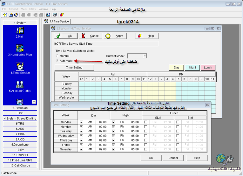
Task: Click the new file toolbar icon
Action: tap(5, 15)
